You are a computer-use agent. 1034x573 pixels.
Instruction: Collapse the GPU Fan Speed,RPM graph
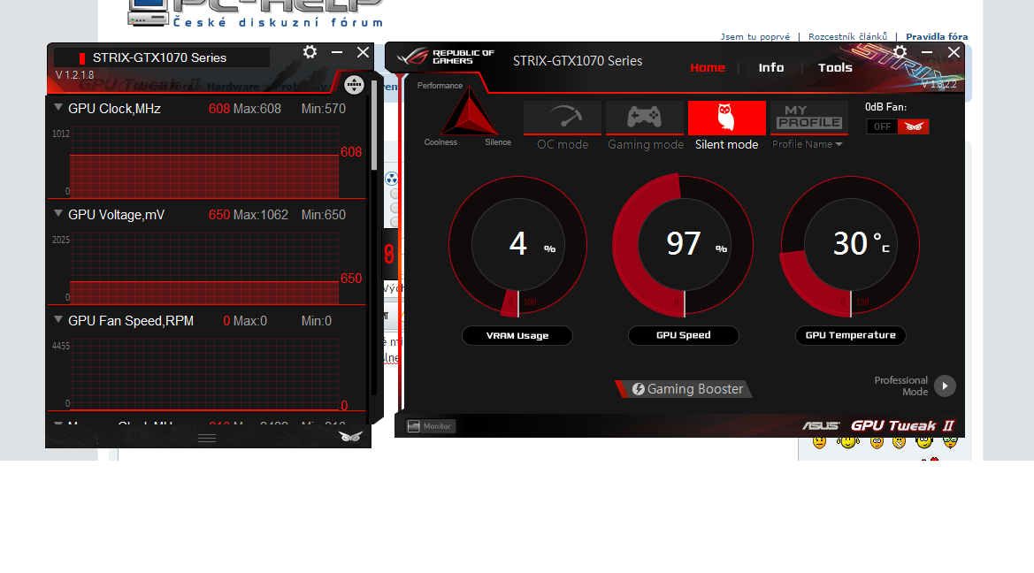pyautogui.click(x=58, y=320)
